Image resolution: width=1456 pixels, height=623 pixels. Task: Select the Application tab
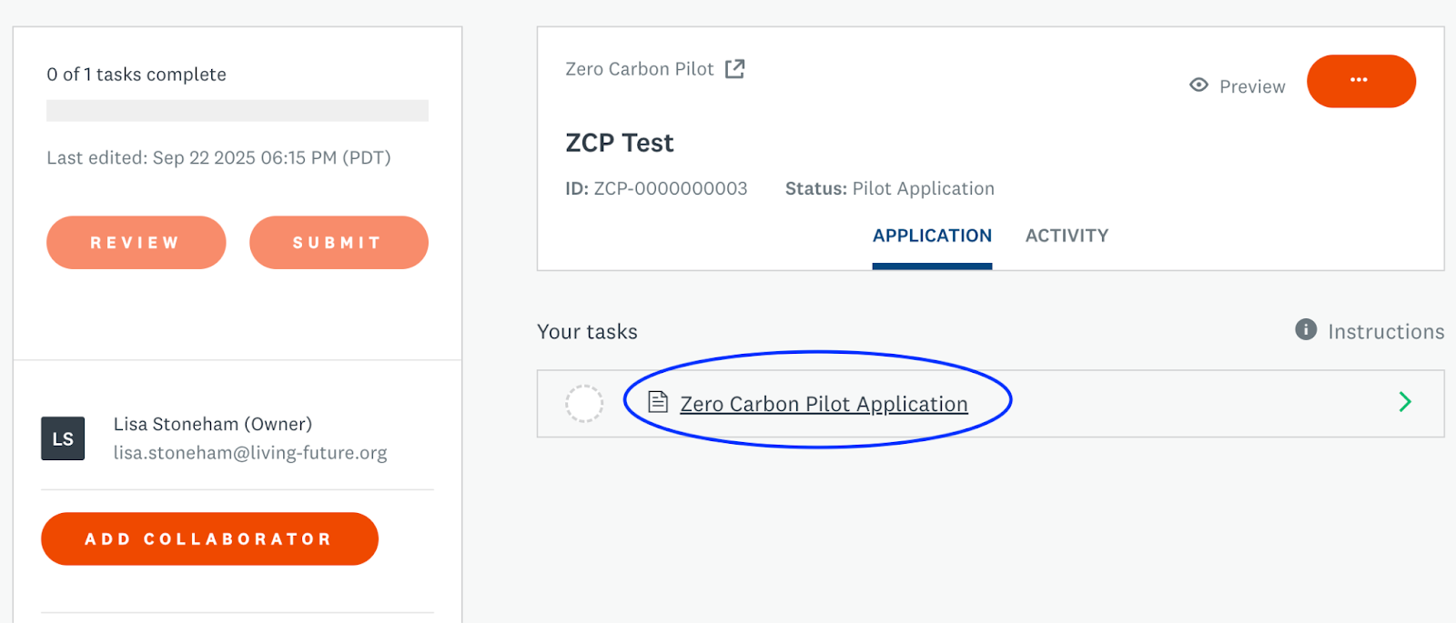coord(932,236)
